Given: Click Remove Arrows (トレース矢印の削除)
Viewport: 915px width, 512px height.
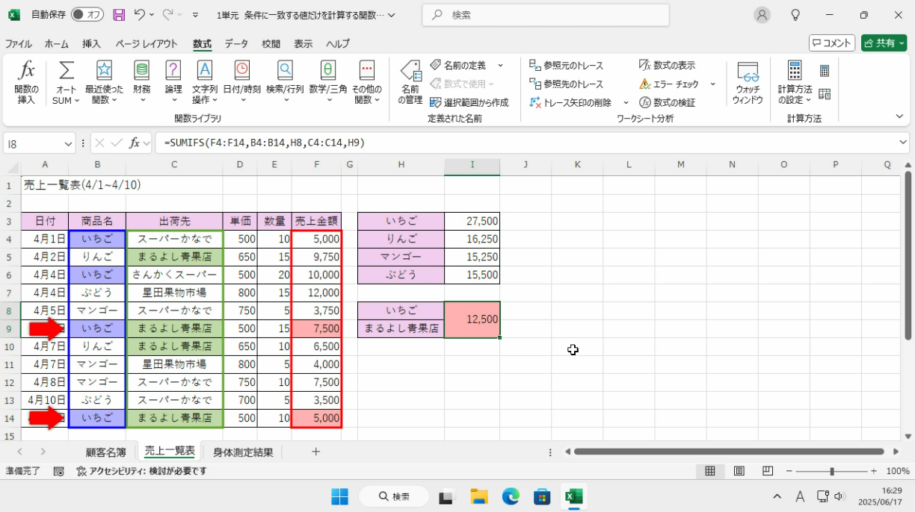Looking at the screenshot, I should pyautogui.click(x=570, y=102).
